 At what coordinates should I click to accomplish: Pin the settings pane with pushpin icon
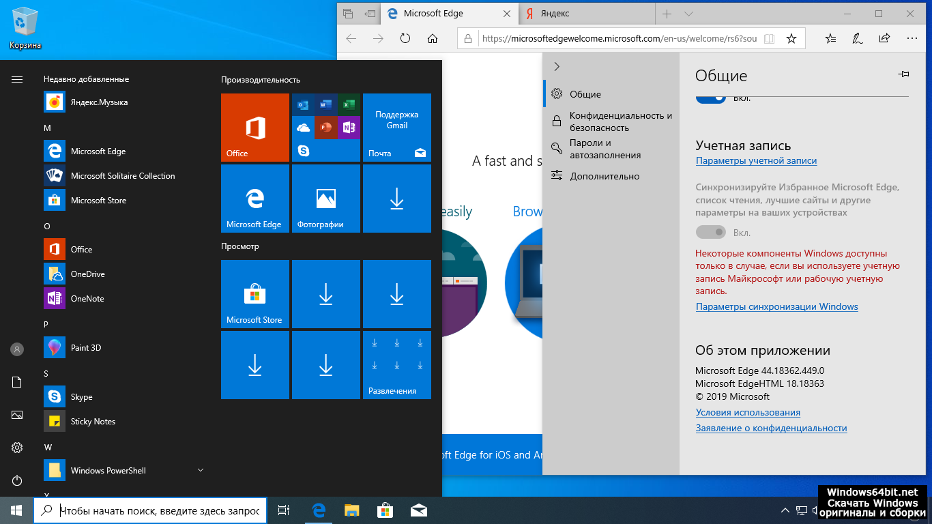(x=904, y=74)
